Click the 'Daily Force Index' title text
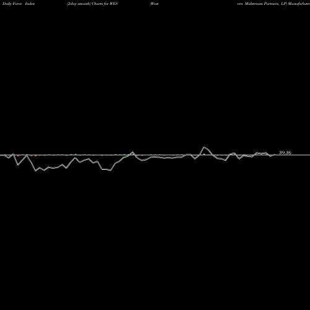Screen dimensions: 310x310 tap(19, 4)
